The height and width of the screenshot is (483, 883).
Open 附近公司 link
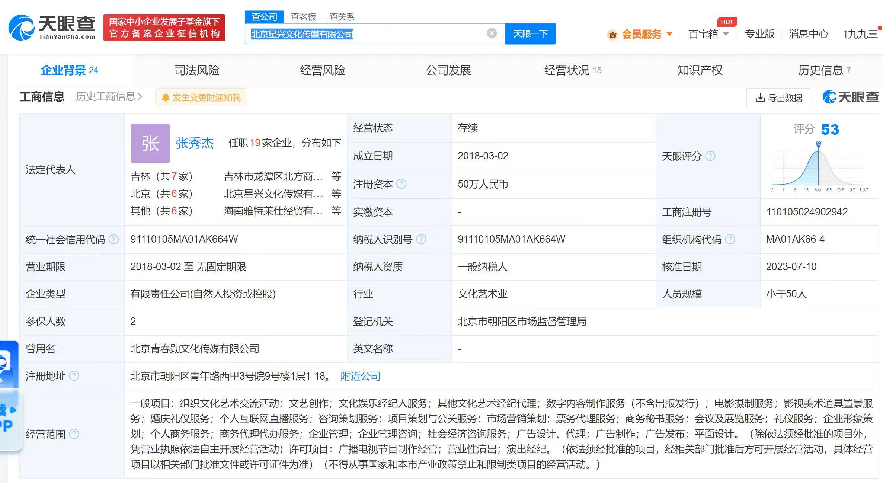[361, 376]
